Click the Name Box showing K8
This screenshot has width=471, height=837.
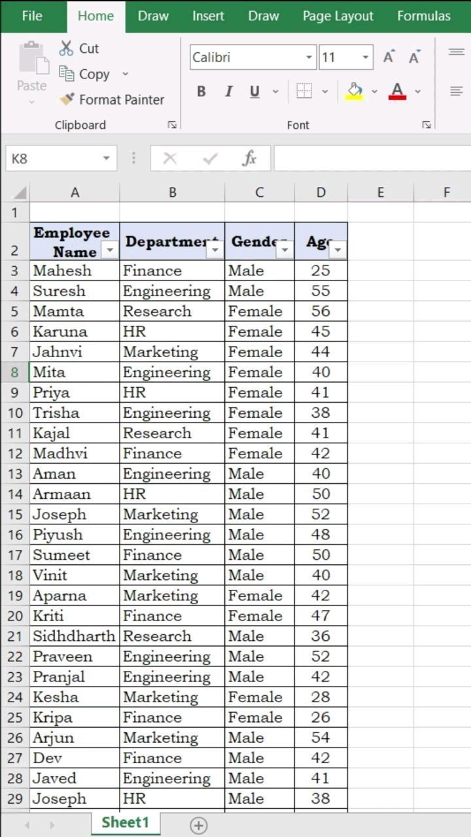click(x=52, y=158)
